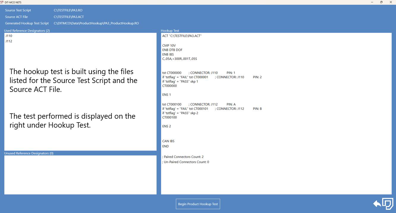Select J110 in Used Reference Designators
This screenshot has width=396, height=213.
(9, 36)
